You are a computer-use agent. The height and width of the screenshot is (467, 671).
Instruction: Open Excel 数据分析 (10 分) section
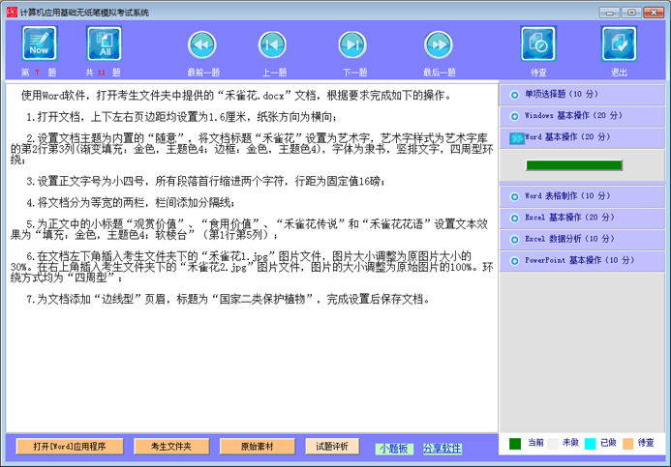pos(583,239)
